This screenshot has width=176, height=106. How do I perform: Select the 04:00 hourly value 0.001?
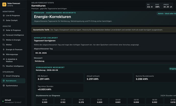[x=118, y=101]
